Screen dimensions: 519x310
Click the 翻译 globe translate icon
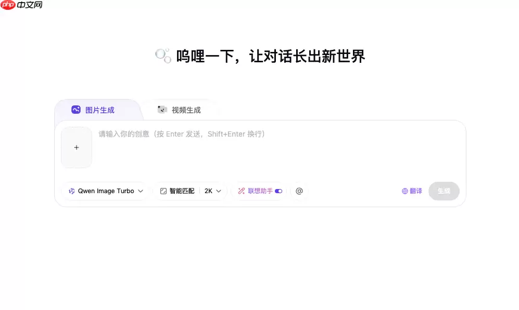pos(405,191)
